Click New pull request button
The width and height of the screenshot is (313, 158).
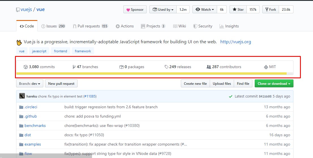point(61,83)
